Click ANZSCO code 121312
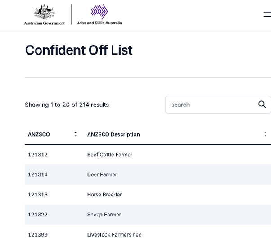This screenshot has height=242, width=271. click(38, 155)
